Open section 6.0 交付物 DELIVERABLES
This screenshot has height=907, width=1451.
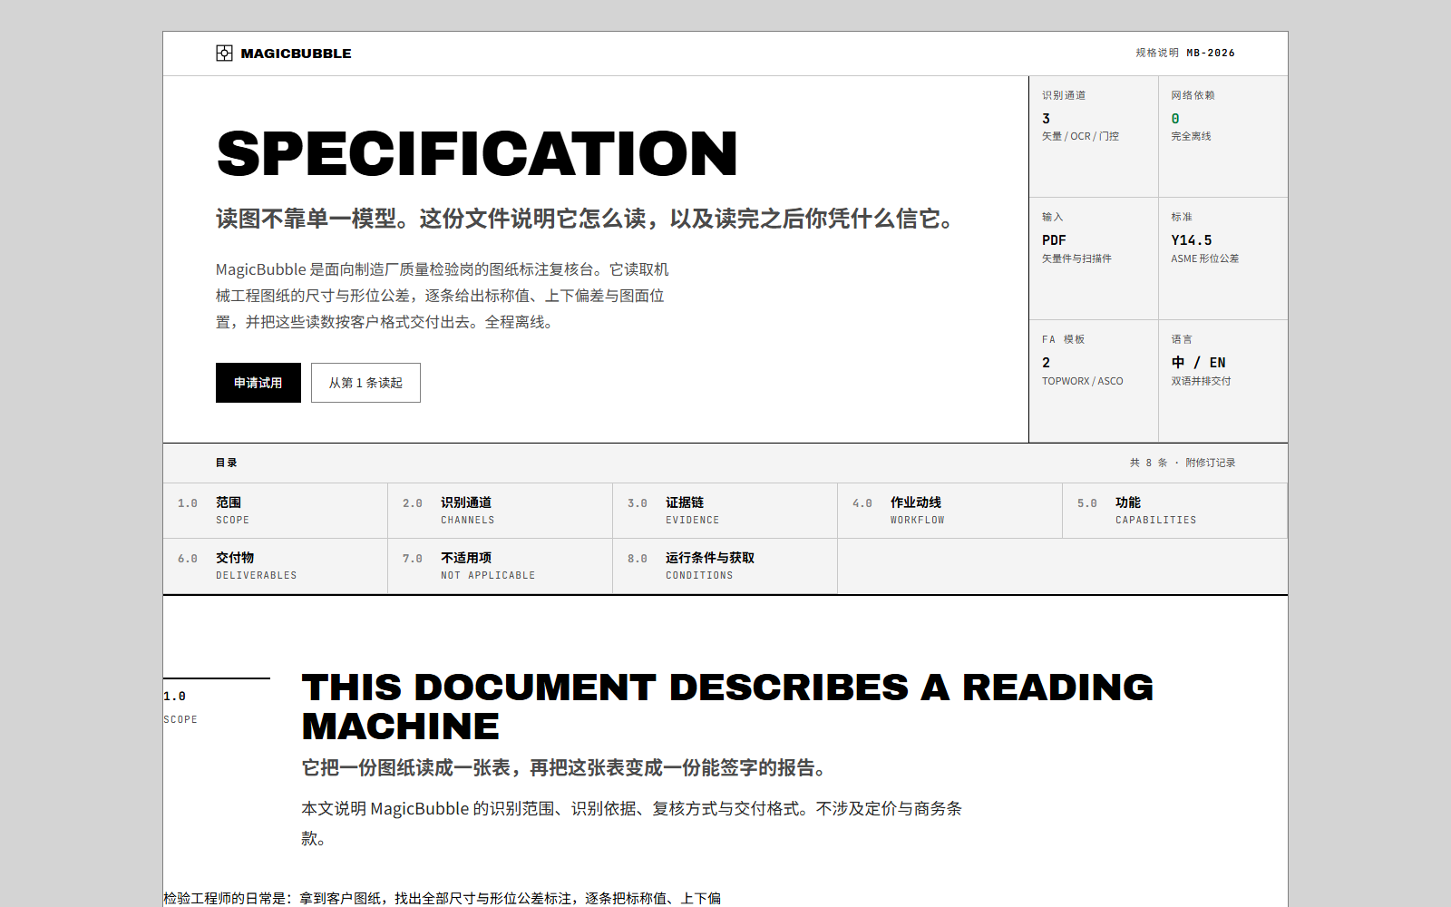click(x=276, y=566)
